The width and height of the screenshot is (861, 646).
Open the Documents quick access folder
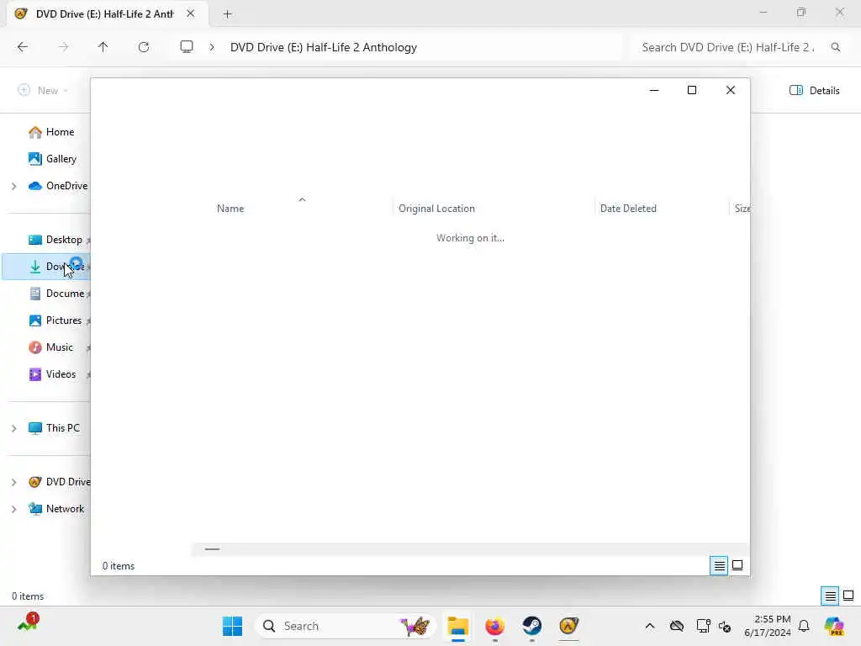click(58, 294)
